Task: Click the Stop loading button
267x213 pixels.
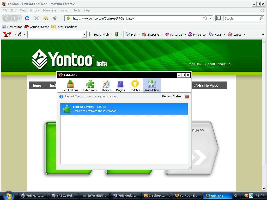Action: click(x=37, y=18)
